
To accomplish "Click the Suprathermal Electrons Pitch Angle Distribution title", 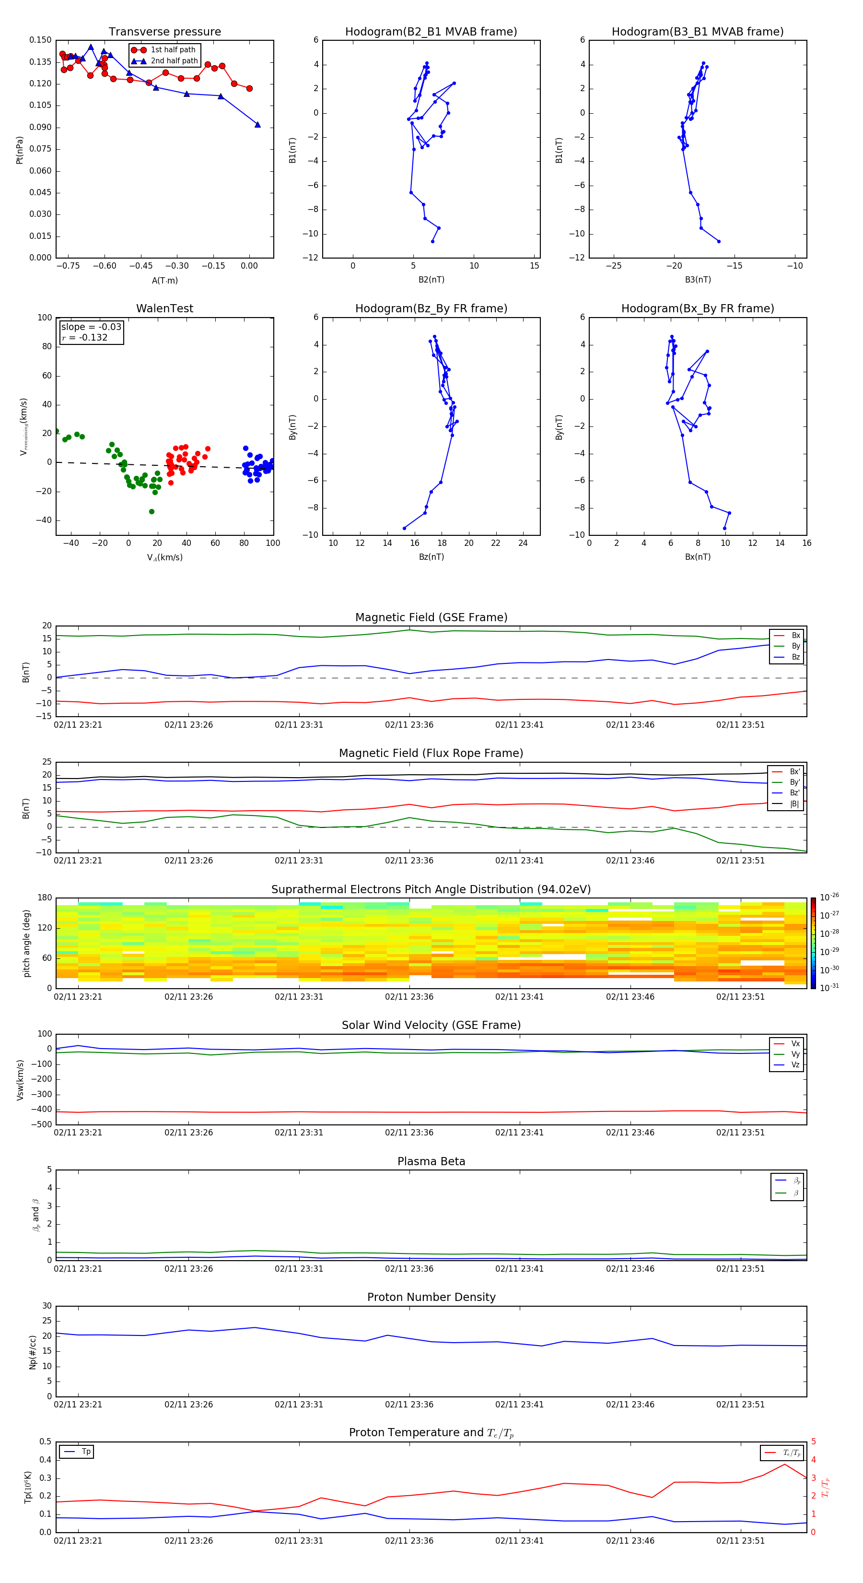I will click(431, 889).
